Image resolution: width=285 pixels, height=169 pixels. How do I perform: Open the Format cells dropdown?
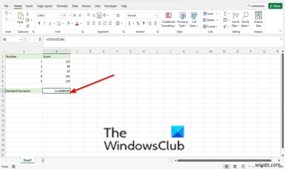(210, 26)
